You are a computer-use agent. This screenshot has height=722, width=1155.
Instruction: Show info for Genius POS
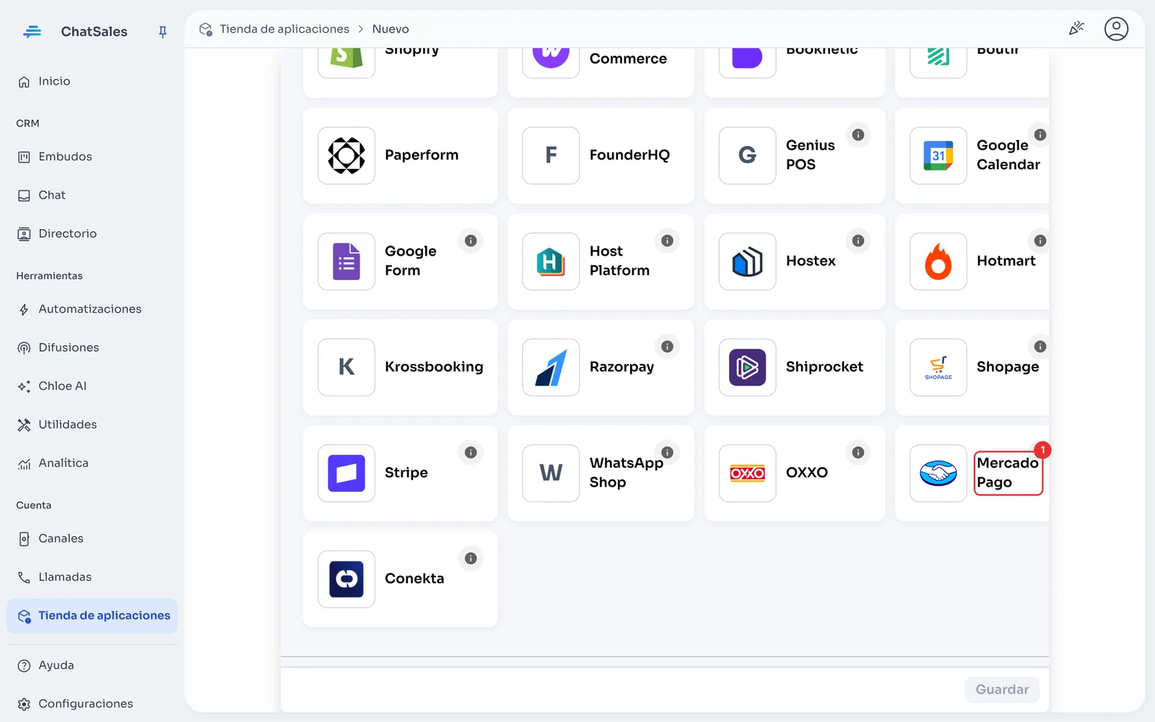[x=858, y=135]
